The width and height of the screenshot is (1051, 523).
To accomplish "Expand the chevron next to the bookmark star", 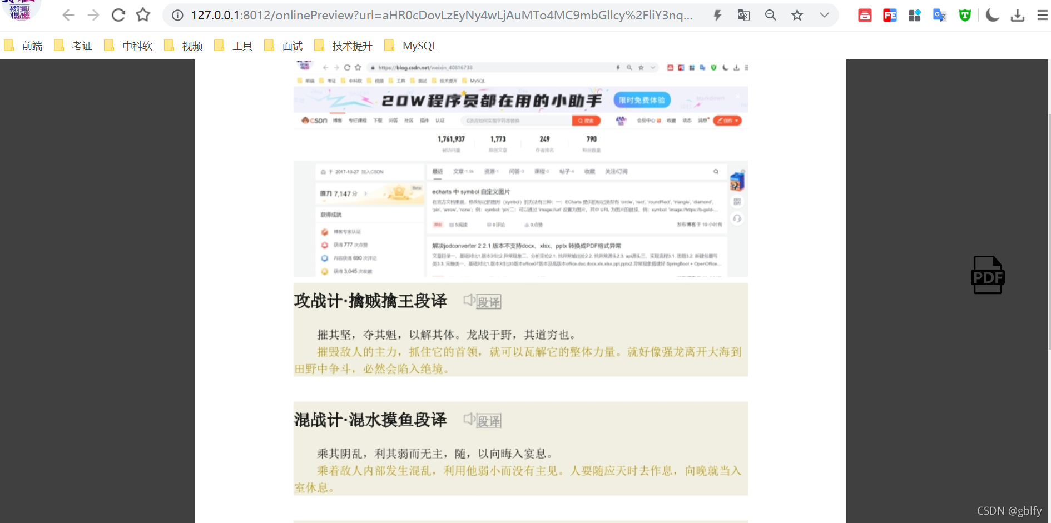I will tap(824, 15).
